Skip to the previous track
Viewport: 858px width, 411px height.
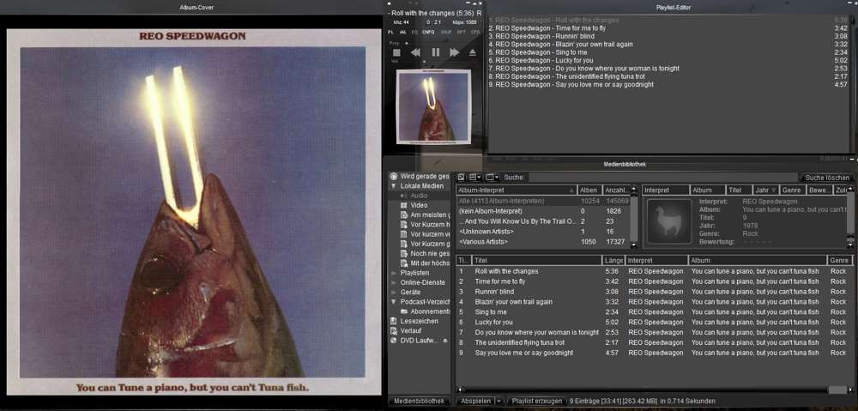[415, 52]
